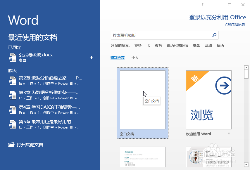Unpin 公式与函数.docx with the pin icon
This screenshot has width=250, height=170.
(91, 58)
